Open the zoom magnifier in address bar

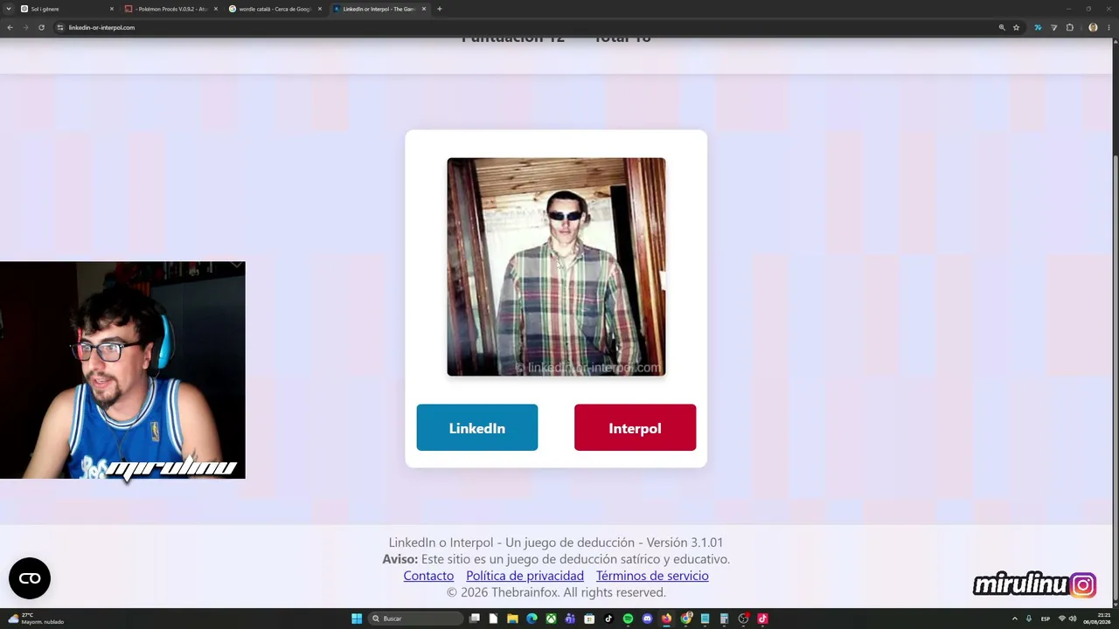[x=1002, y=27]
